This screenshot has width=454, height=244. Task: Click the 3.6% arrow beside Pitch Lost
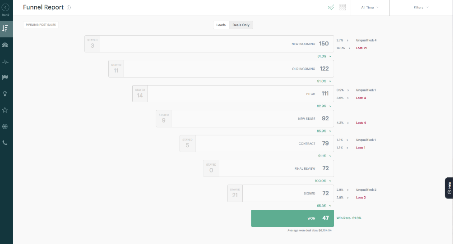tap(348, 98)
